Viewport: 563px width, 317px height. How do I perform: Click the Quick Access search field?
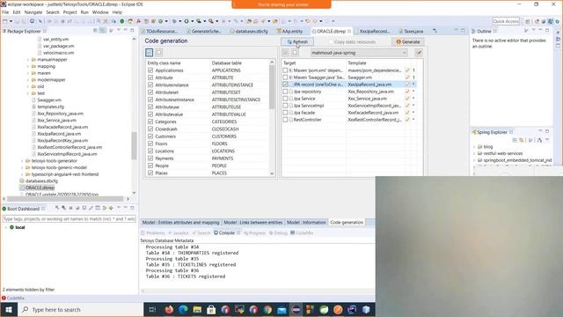506,21
